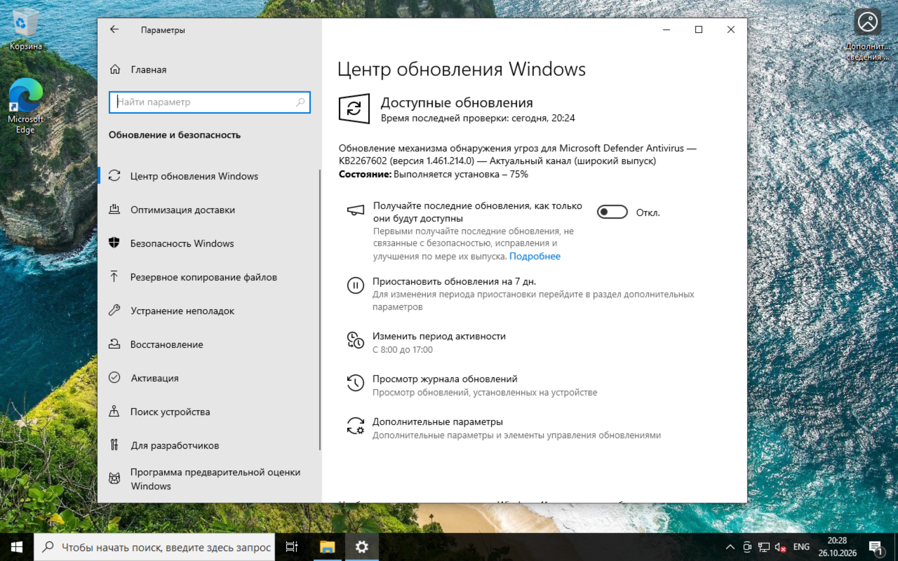Click the Доступные обновления refresh icon
The image size is (898, 561).
(354, 108)
